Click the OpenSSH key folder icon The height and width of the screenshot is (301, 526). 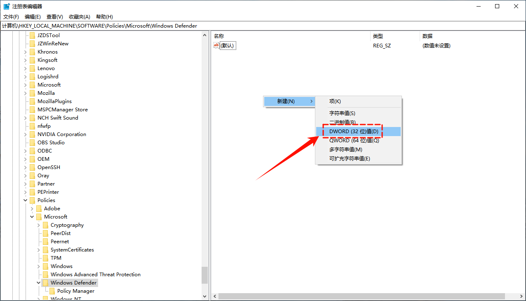pos(32,167)
